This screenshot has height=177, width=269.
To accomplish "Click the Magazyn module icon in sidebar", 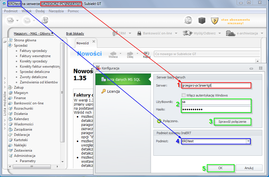I will (10, 93).
